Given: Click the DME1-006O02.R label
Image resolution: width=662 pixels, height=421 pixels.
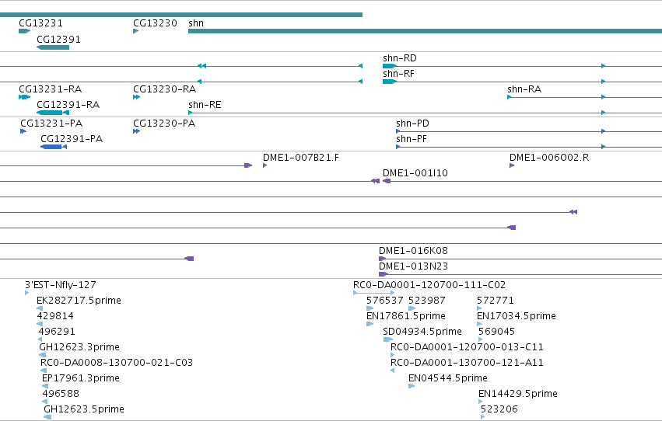Looking at the screenshot, I should coord(549,158).
